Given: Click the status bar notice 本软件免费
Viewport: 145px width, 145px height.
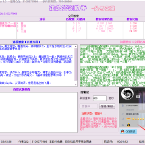Looking at the screenshot, I should click(x=70, y=142).
